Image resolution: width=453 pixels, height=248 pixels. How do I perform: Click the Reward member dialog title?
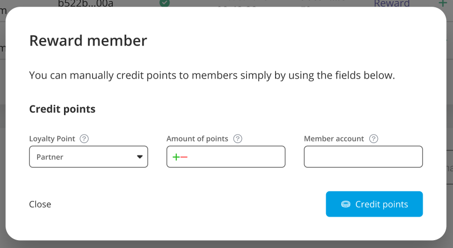click(x=88, y=40)
